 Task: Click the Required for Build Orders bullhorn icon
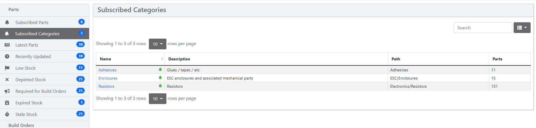tap(7, 91)
